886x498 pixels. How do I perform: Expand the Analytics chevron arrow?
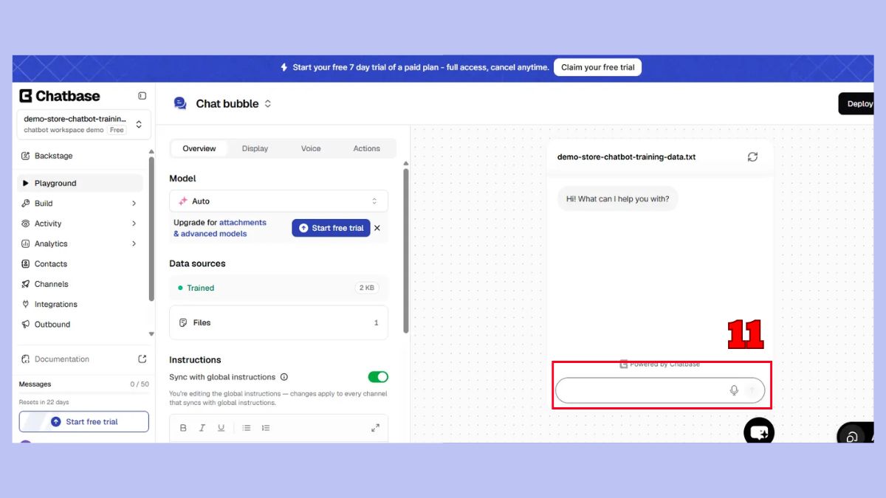[x=134, y=243]
